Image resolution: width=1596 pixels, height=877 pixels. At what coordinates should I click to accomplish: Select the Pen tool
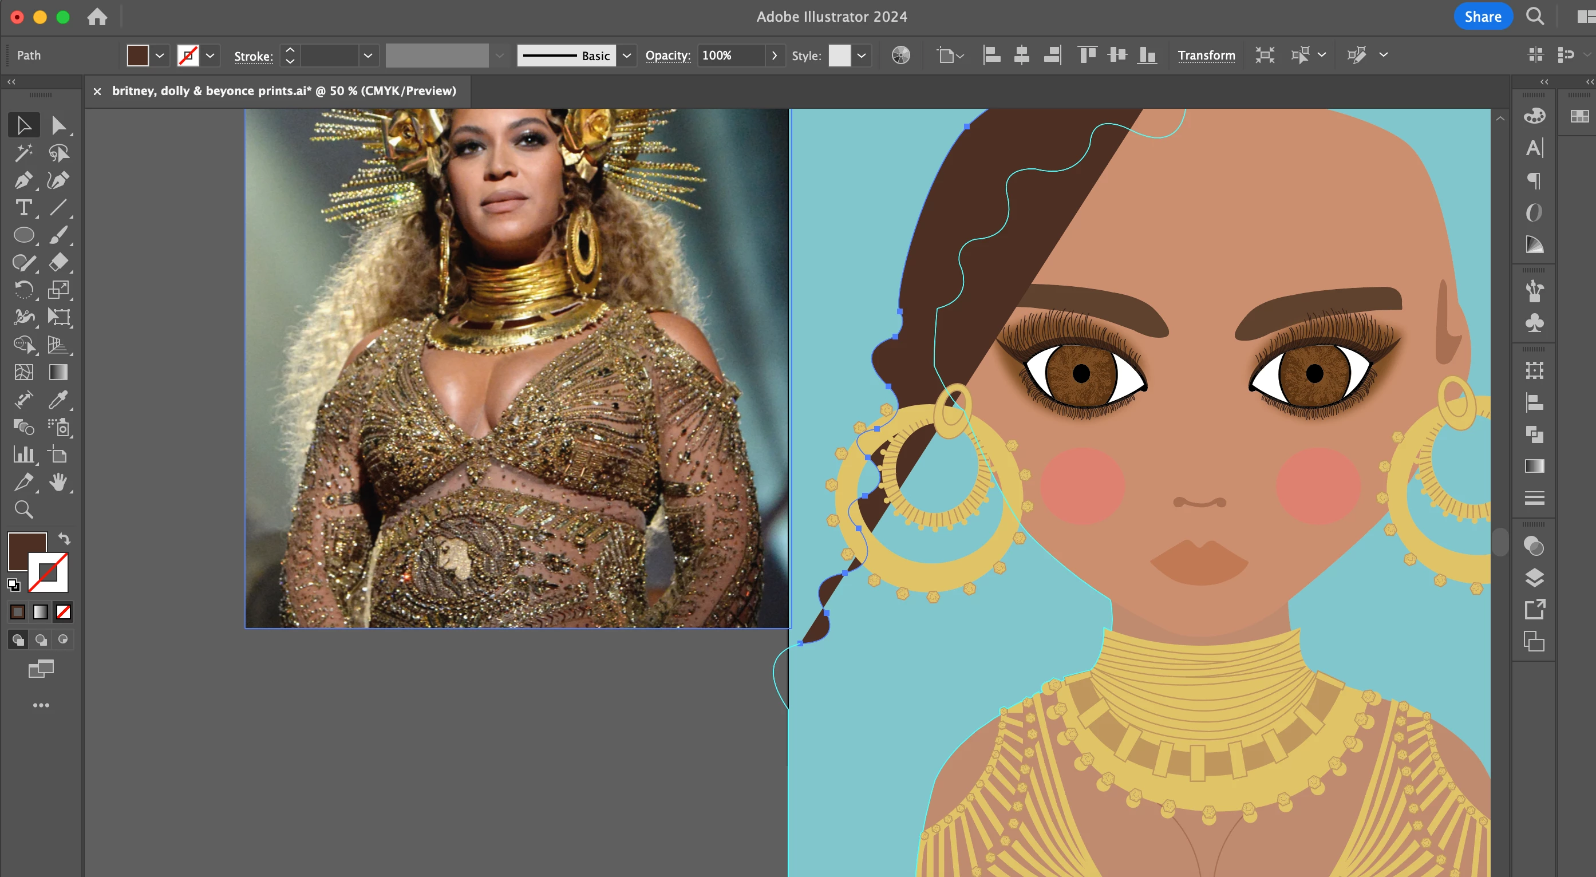pos(23,180)
